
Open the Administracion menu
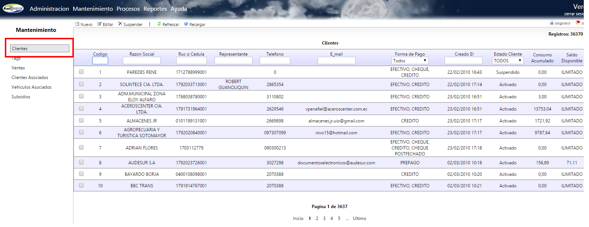tap(49, 9)
